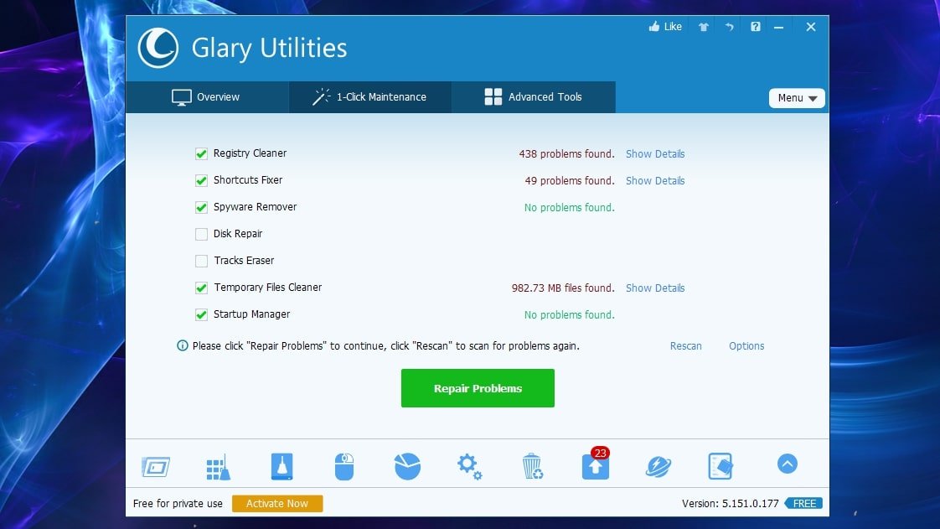This screenshot has width=940, height=529.
Task: Show Details for Shortcuts Fixer problems
Action: 655,180
